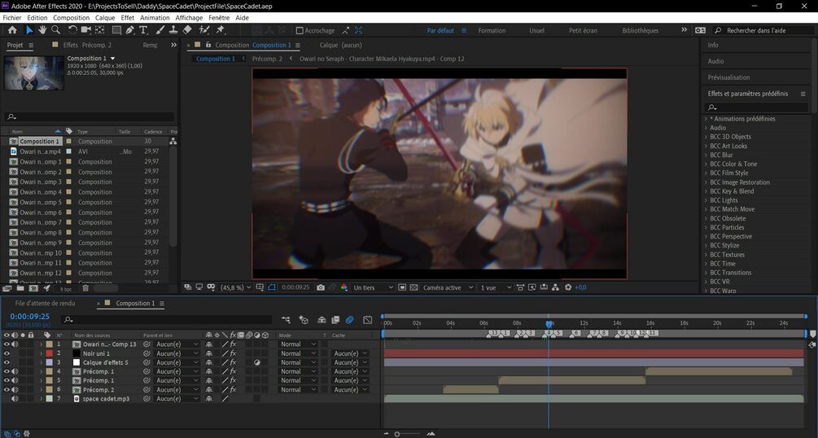
Task: Select the Zoom magnifier tool
Action: click(x=55, y=30)
